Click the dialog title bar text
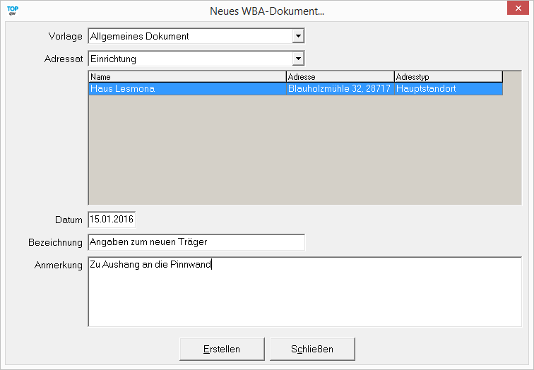This screenshot has width=534, height=370. click(267, 11)
